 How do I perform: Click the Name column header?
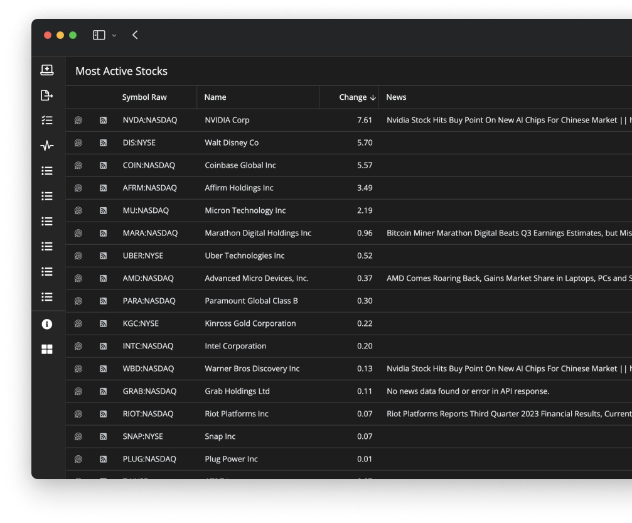(215, 97)
